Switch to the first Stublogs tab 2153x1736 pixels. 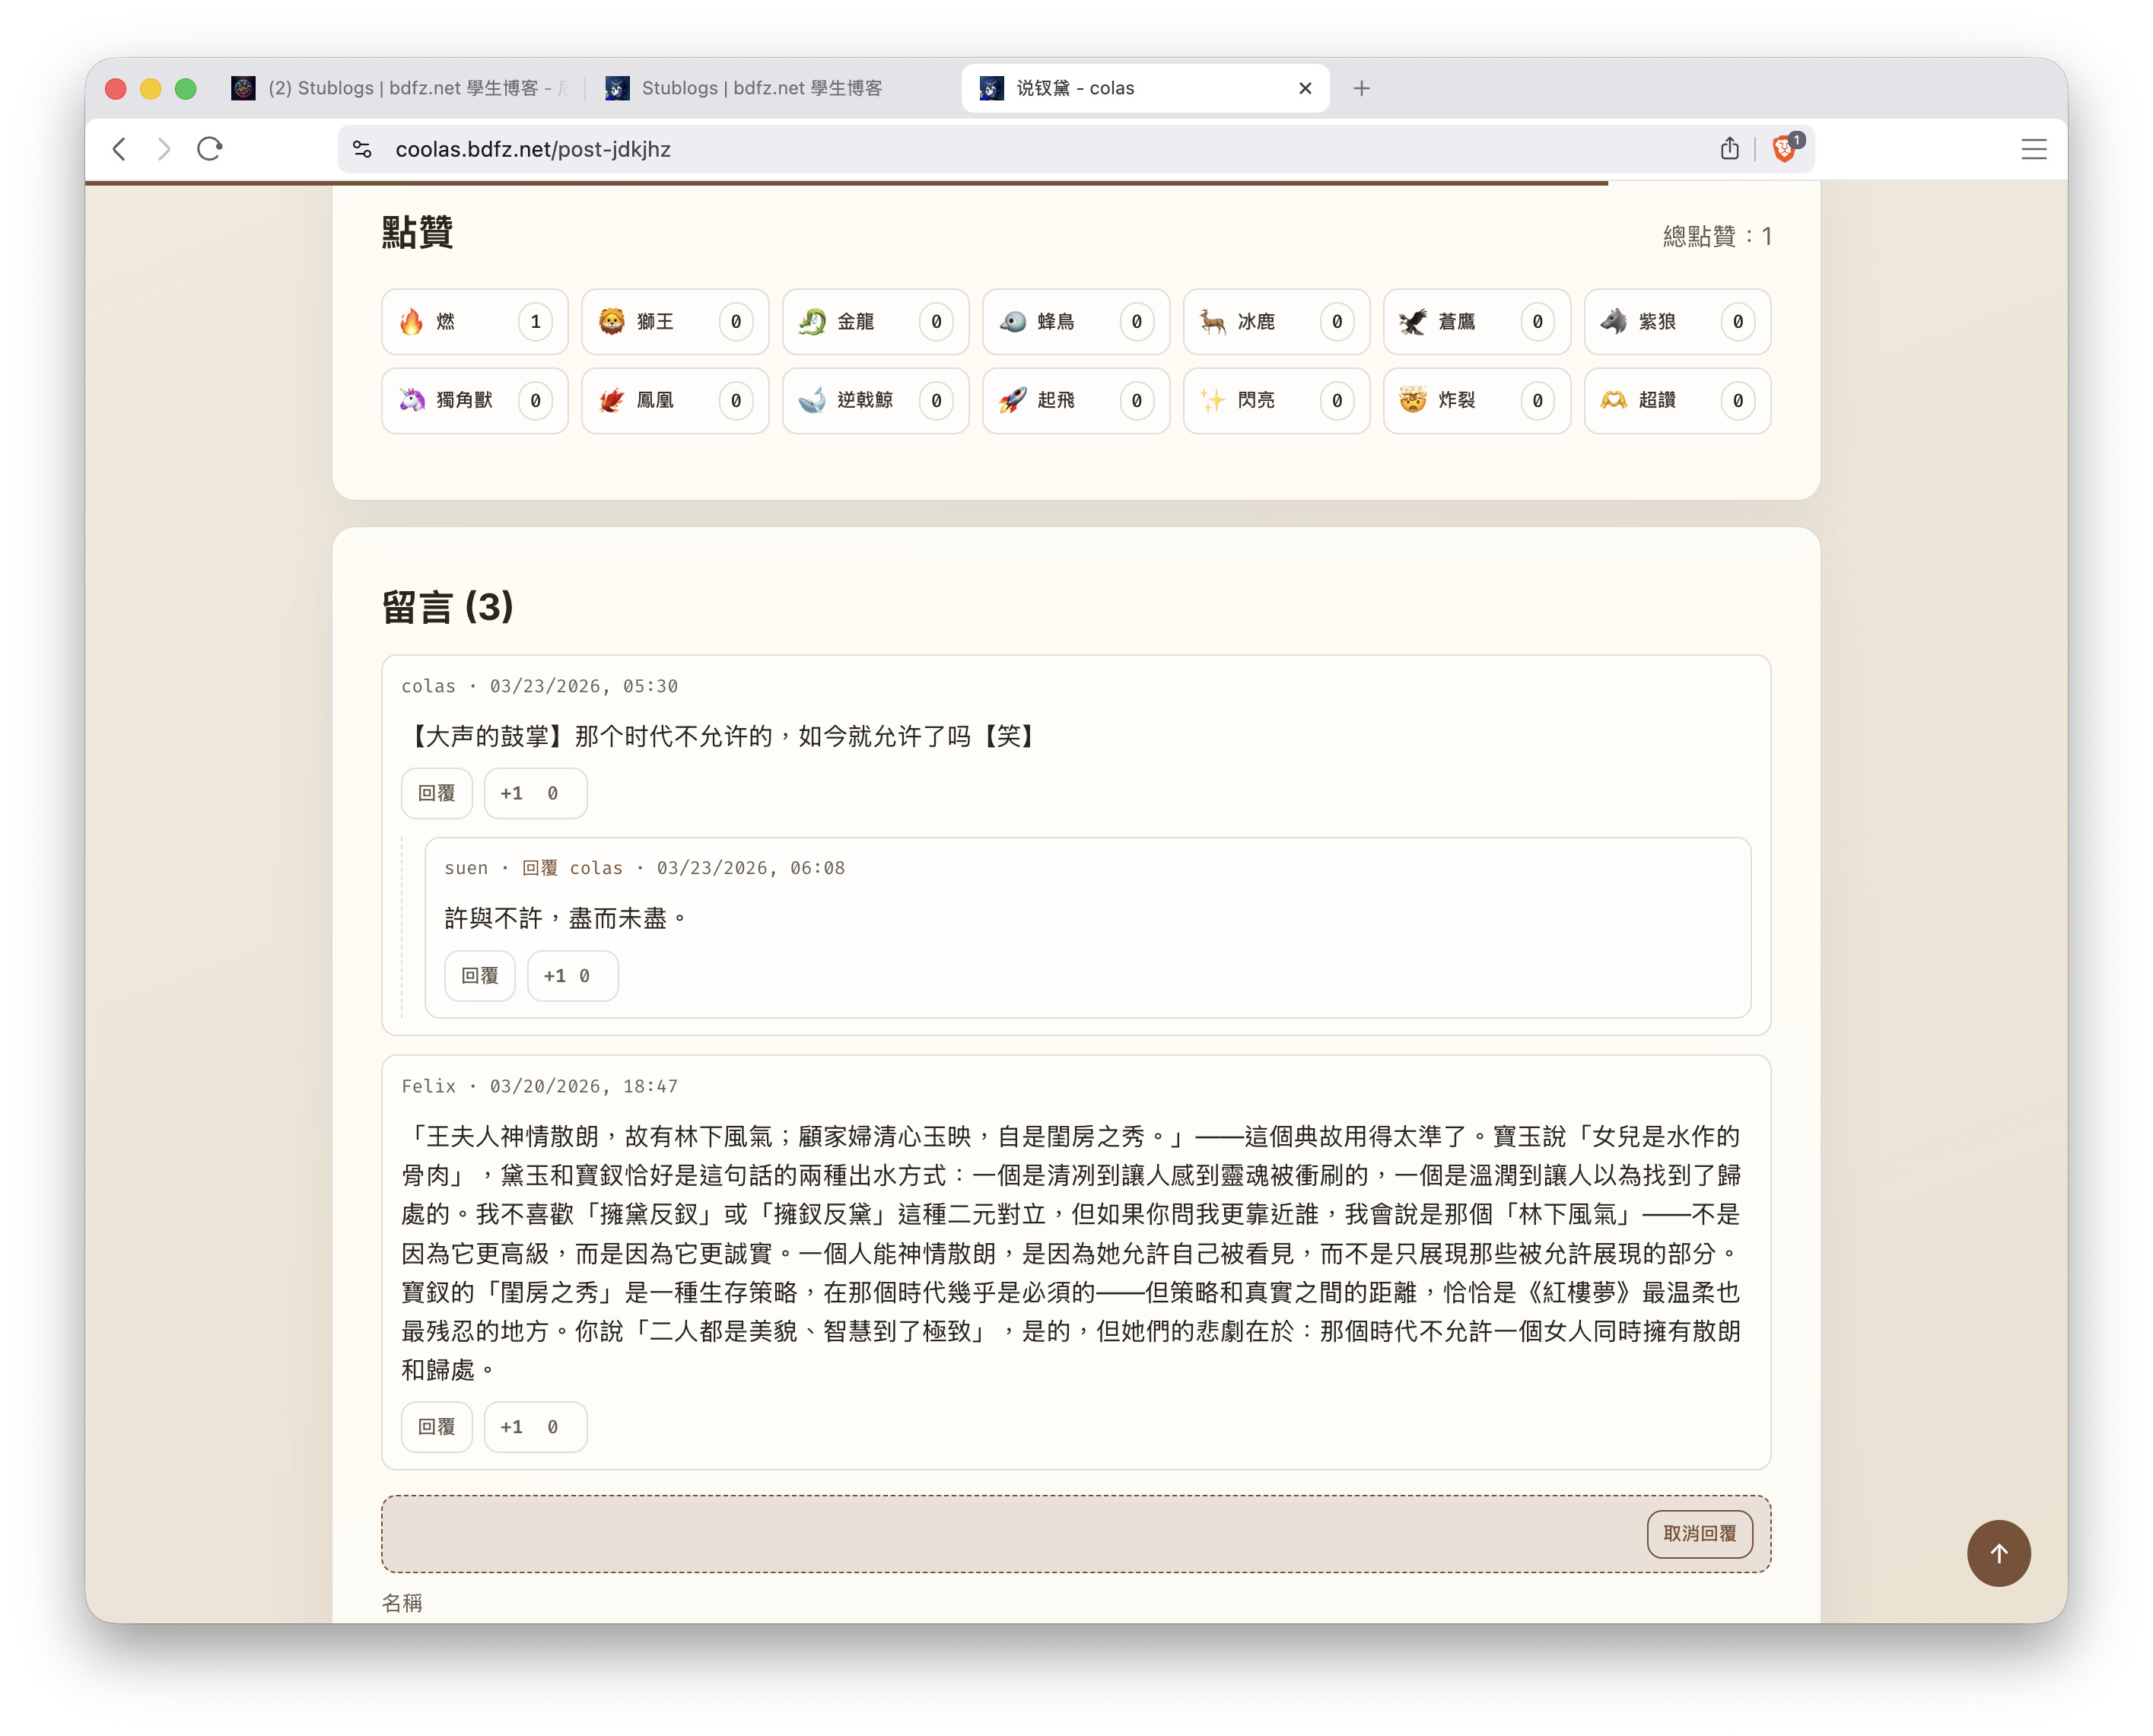400,88
